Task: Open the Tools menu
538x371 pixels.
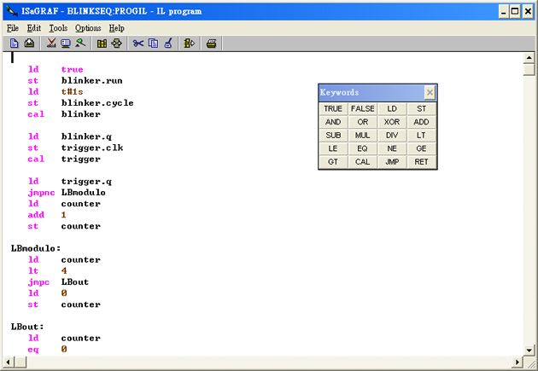Action: coord(58,28)
